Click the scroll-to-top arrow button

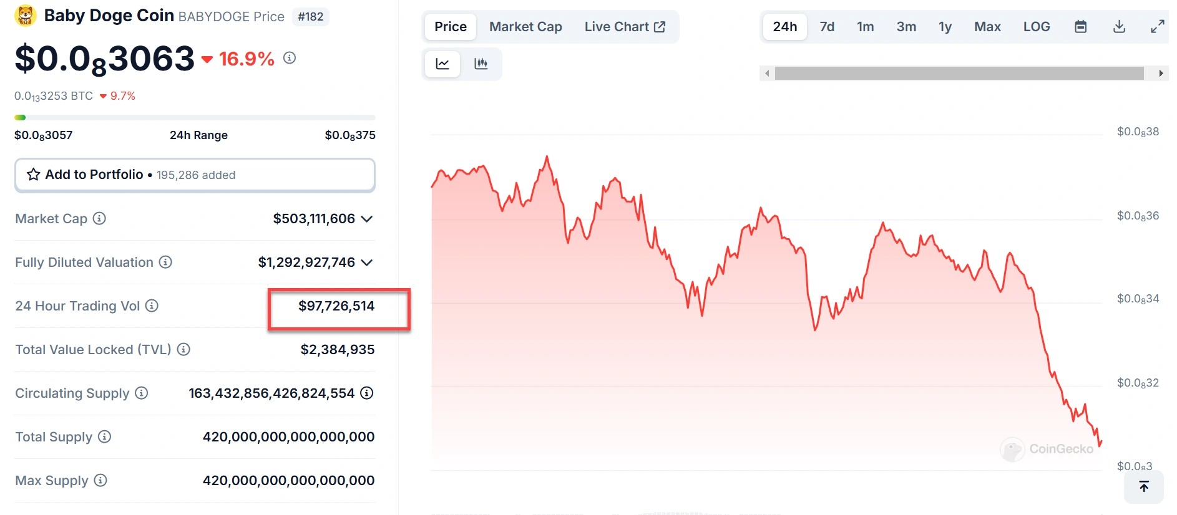[x=1144, y=487]
